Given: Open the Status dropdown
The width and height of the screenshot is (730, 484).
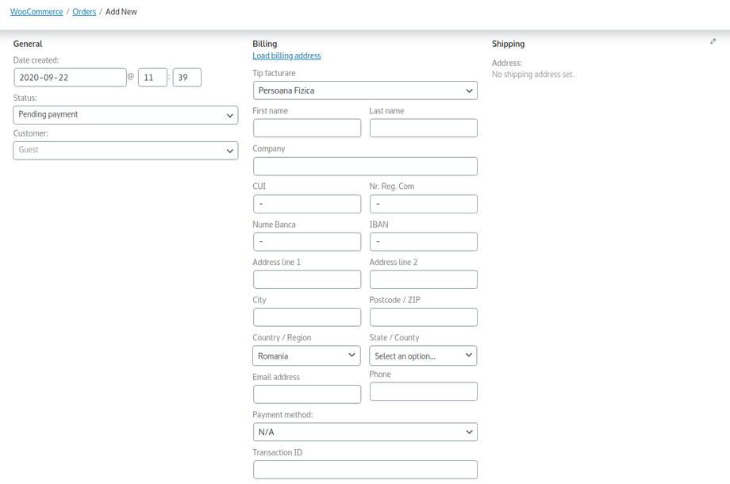Looking at the screenshot, I should 125,115.
